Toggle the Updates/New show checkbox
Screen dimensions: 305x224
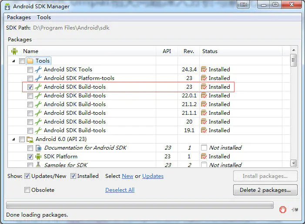27,176
